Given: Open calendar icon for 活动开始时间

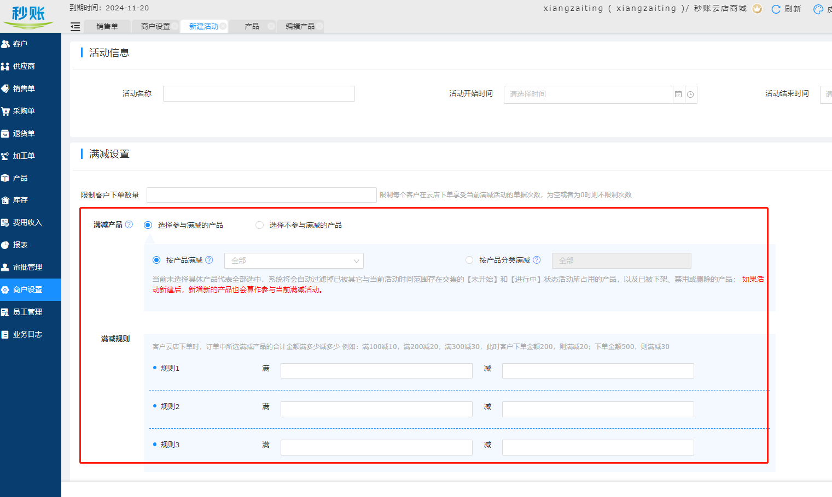Looking at the screenshot, I should pyautogui.click(x=678, y=94).
